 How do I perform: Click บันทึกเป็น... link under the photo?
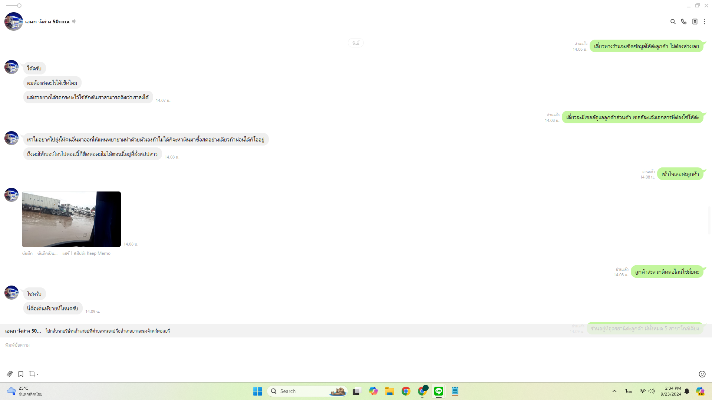[x=47, y=253]
